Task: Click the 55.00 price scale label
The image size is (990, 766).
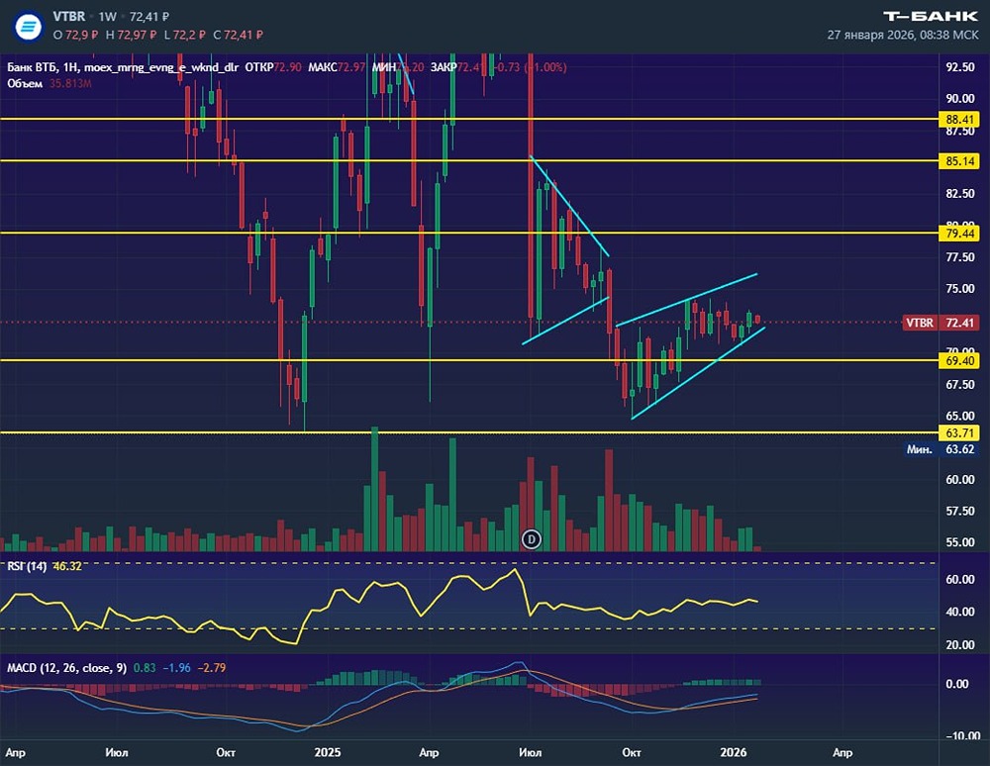Action: click(959, 542)
